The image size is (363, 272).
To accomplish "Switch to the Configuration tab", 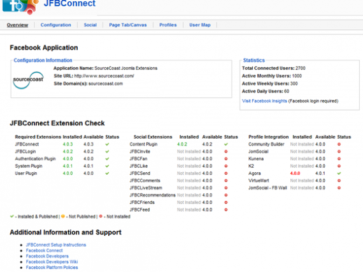I will 56,25.
